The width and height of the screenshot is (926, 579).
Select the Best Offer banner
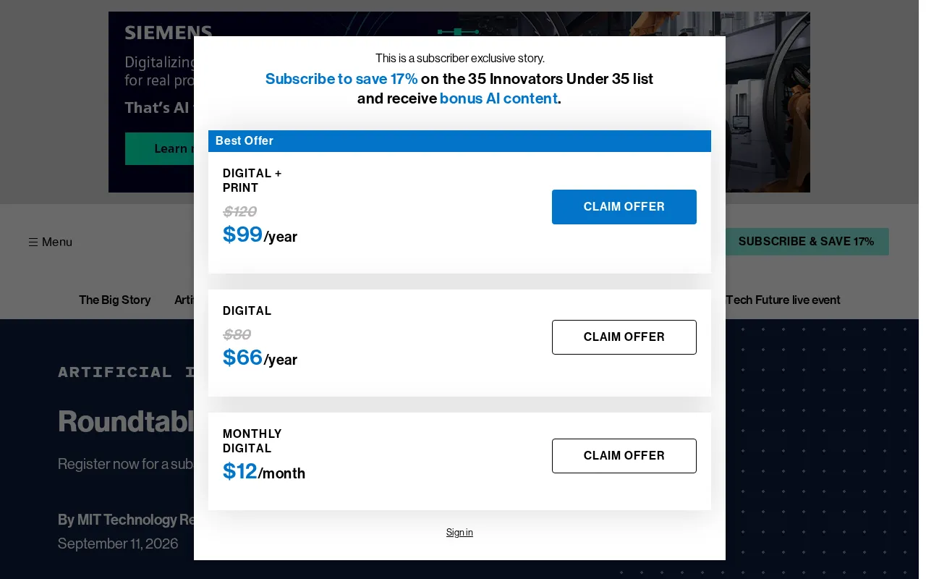point(459,141)
